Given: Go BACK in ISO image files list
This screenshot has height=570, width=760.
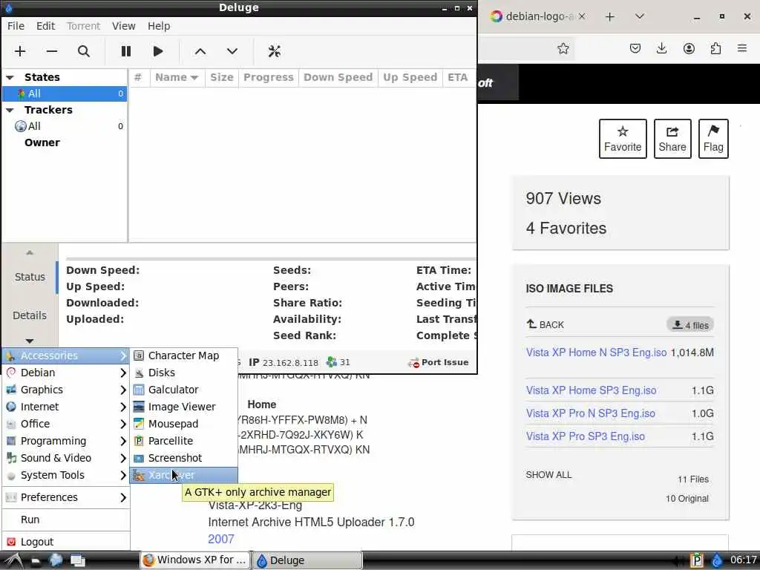Looking at the screenshot, I should coord(546,325).
